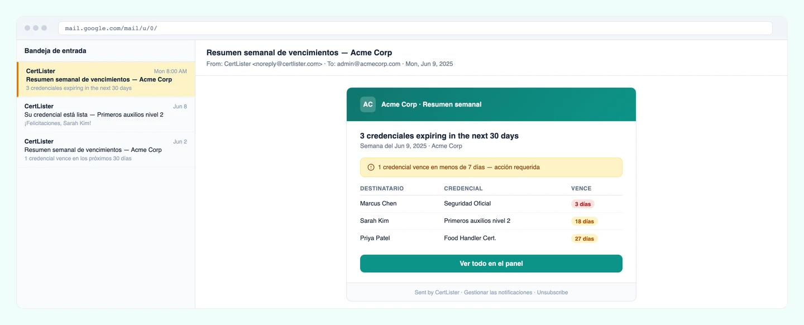Click the Semana del Jun 9, 2025 subtitle
This screenshot has height=325, width=804.
(x=411, y=146)
